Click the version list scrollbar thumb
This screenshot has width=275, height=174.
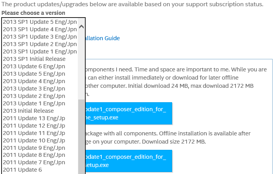[81, 137]
